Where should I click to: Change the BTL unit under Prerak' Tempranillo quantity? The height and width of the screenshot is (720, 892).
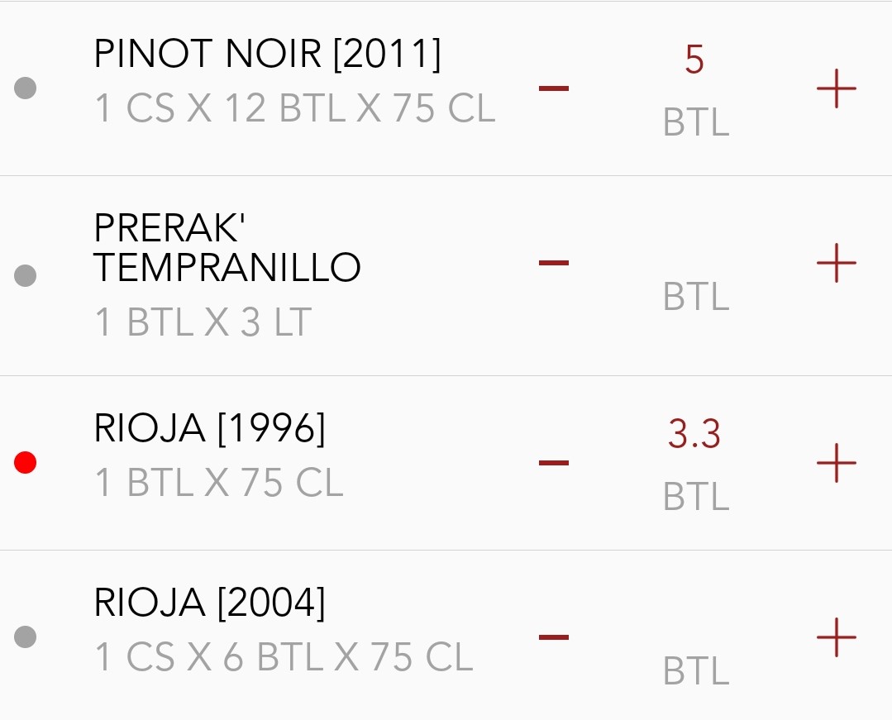696,298
